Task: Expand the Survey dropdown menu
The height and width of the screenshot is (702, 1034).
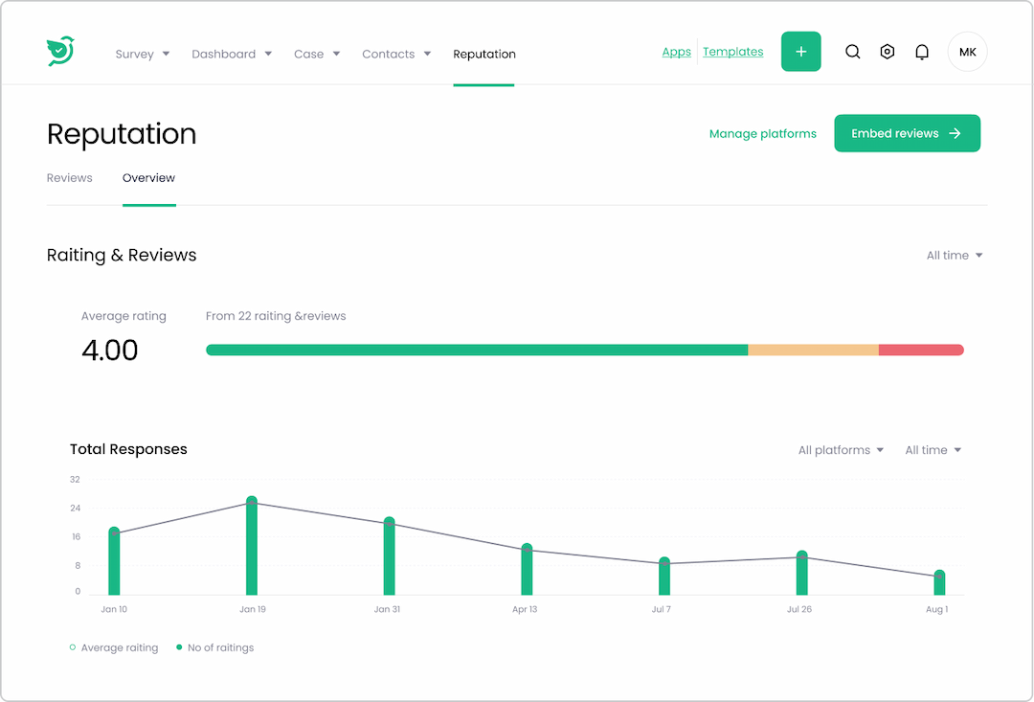Action: [142, 55]
